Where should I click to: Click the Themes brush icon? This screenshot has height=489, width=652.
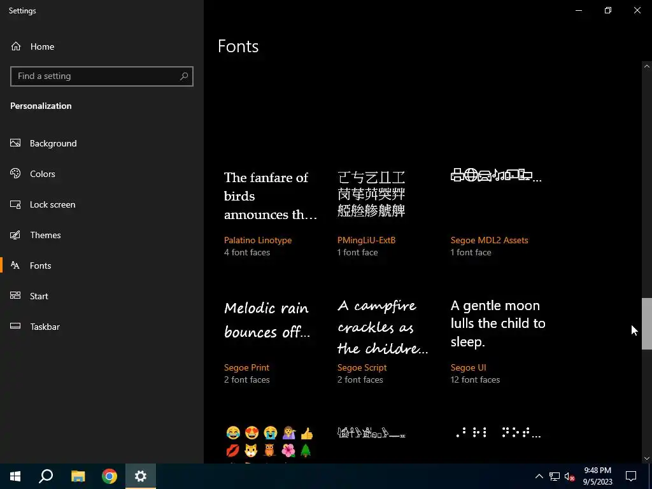(x=15, y=235)
